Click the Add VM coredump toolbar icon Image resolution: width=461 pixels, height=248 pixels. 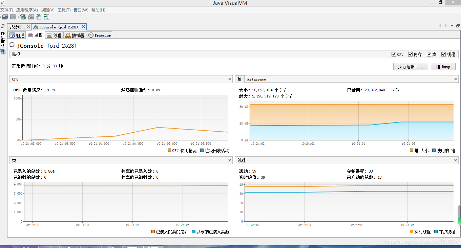[39, 17]
